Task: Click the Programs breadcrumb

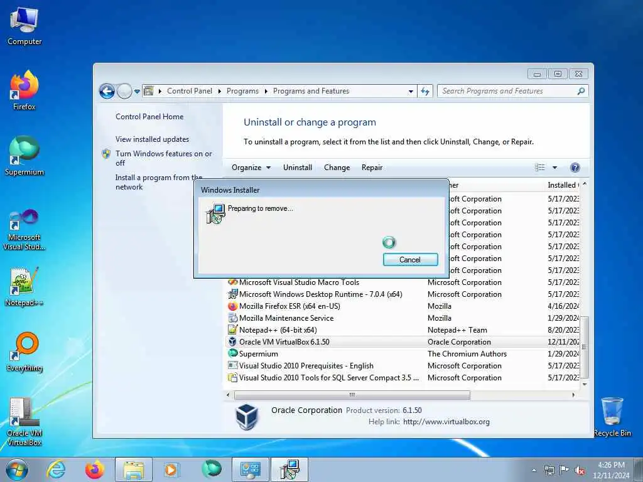Action: [x=243, y=91]
